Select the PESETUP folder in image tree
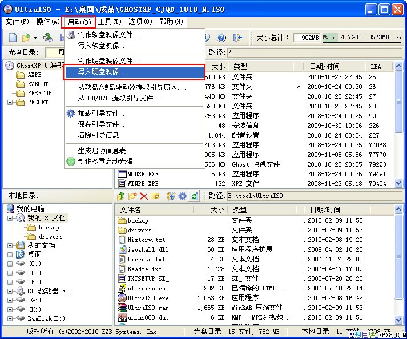407x339 pixels. point(40,93)
